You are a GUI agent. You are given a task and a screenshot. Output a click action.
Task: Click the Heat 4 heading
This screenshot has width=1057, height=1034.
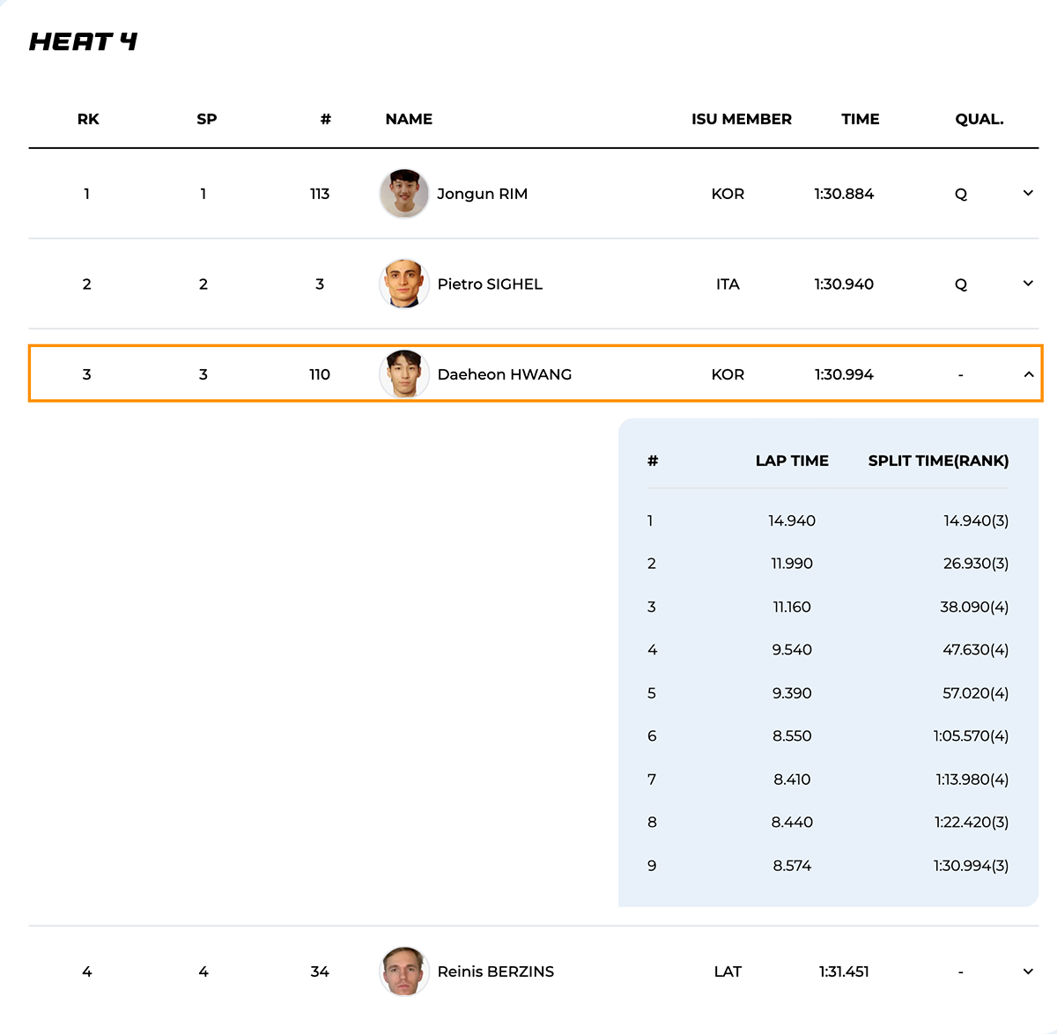pyautogui.click(x=84, y=41)
